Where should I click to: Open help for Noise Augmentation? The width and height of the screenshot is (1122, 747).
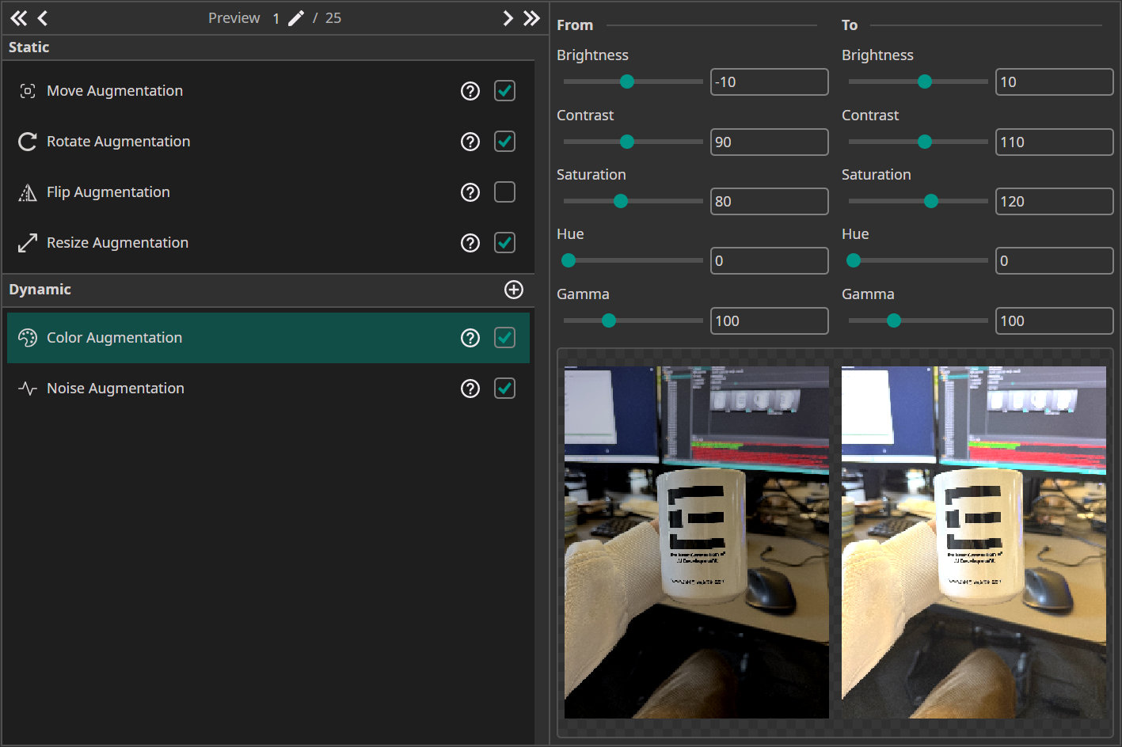click(470, 389)
